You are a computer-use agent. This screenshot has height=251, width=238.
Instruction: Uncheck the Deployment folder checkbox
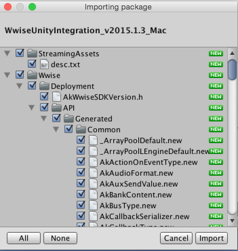tap(32, 85)
